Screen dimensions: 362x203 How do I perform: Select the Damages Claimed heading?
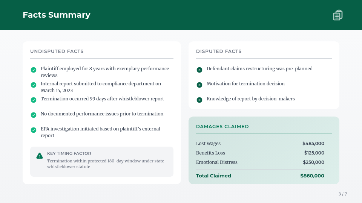tap(222, 127)
